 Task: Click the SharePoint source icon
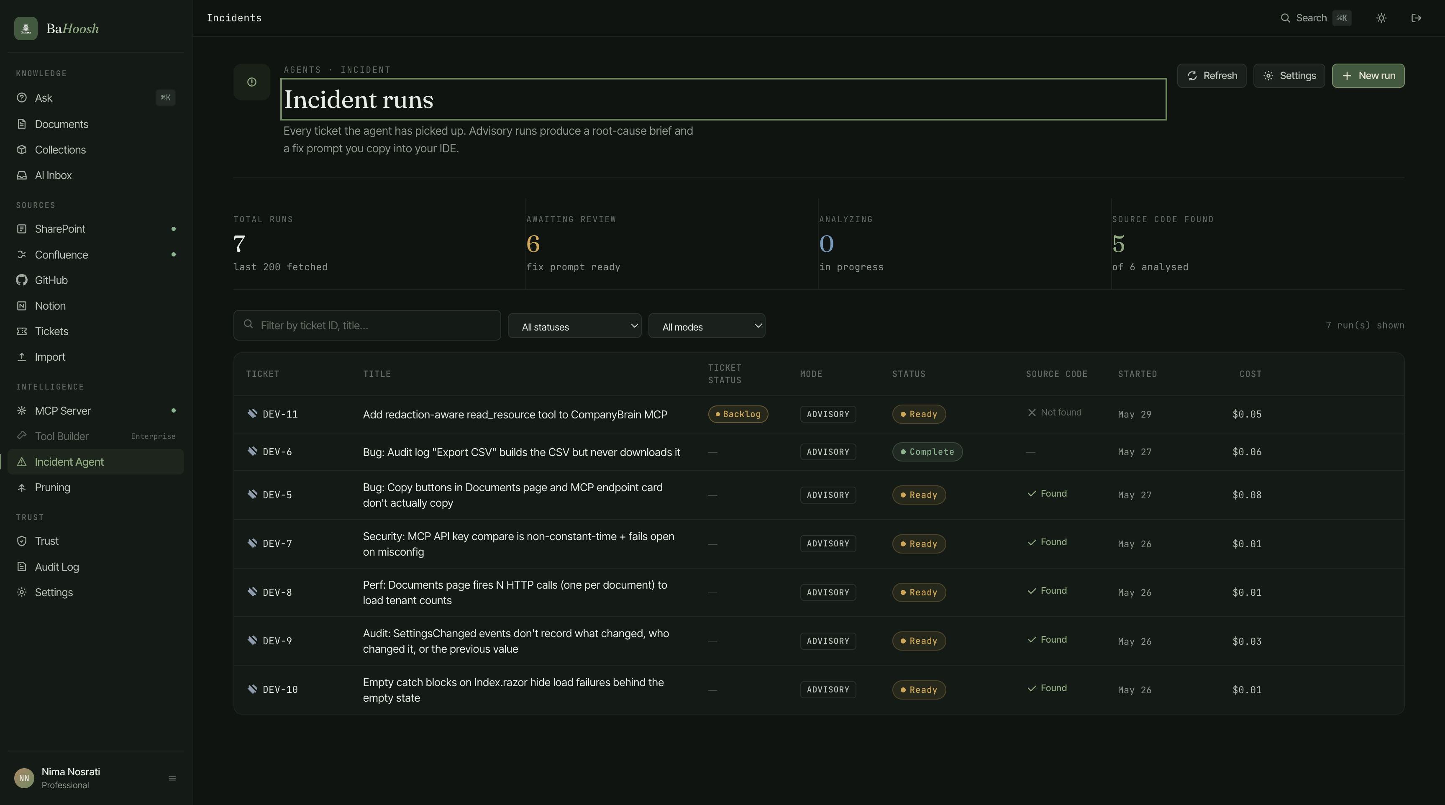tap(22, 229)
